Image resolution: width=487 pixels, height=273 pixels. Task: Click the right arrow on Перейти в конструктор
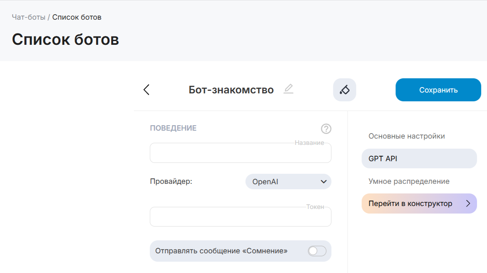469,203
